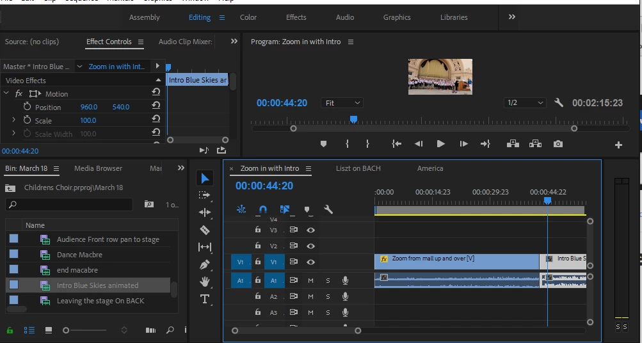This screenshot has height=343, width=642.
Task: Select the Type tool
Action: pos(205,299)
